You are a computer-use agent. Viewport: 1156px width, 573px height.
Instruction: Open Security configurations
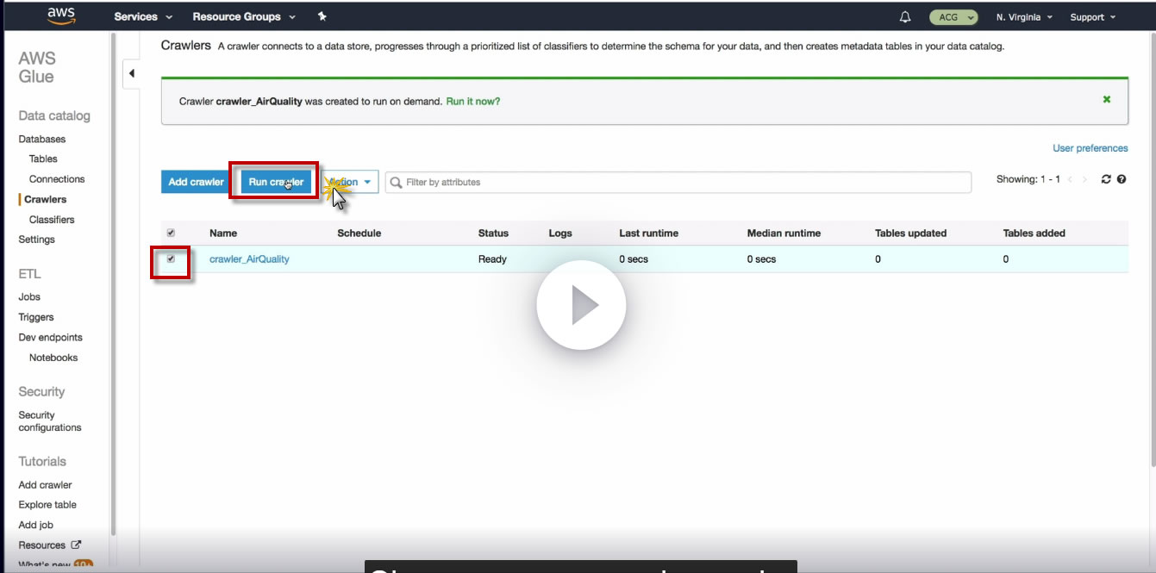(x=50, y=421)
